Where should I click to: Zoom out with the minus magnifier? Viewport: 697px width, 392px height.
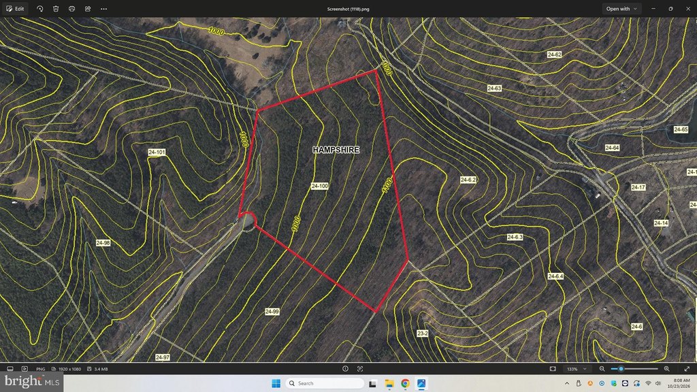[602, 369]
